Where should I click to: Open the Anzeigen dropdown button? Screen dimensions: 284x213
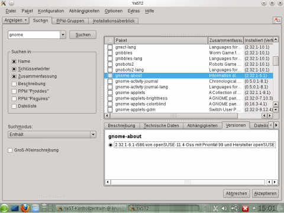pyautogui.click(x=15, y=20)
